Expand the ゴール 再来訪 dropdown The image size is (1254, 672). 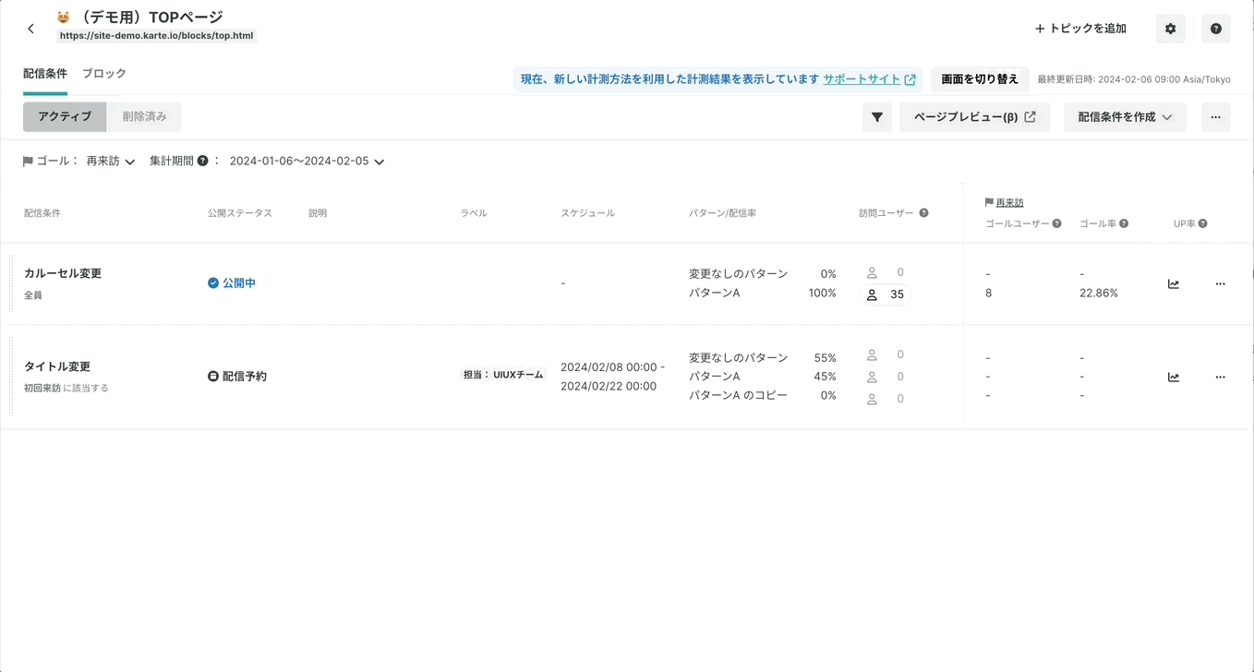point(111,162)
